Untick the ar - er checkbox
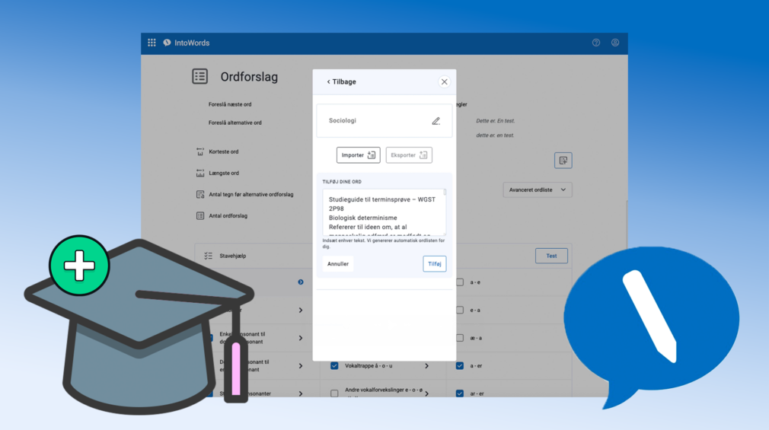Viewport: 769px width, 430px height. point(460,393)
